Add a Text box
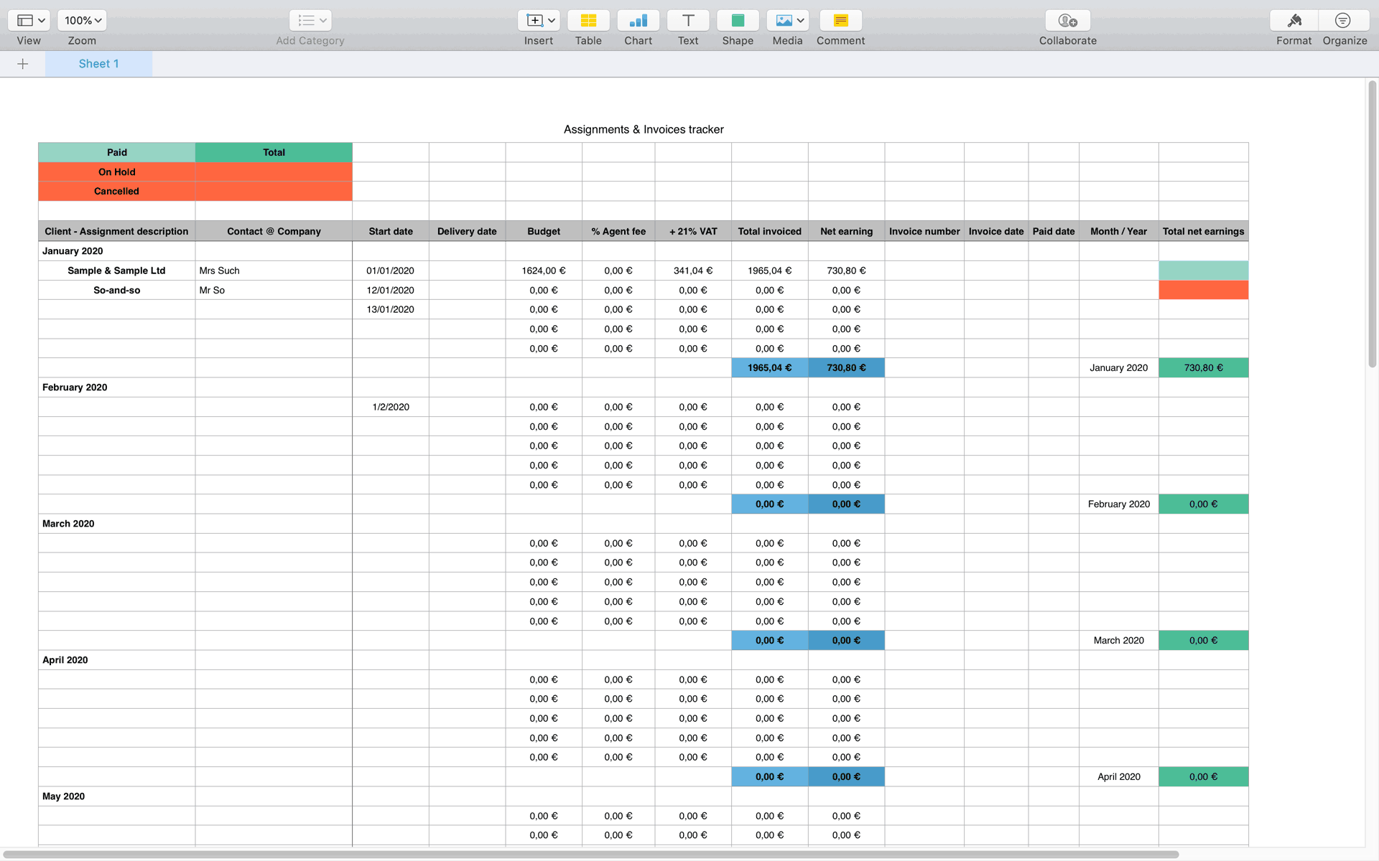 click(687, 21)
